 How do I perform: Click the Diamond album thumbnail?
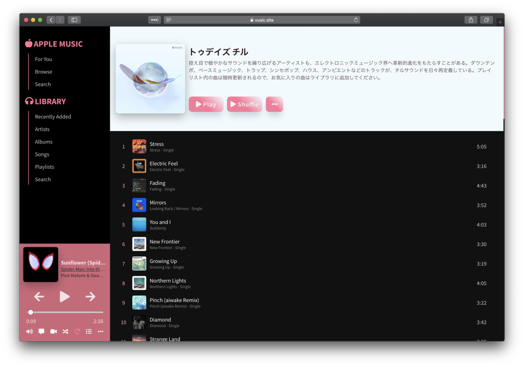coord(139,322)
